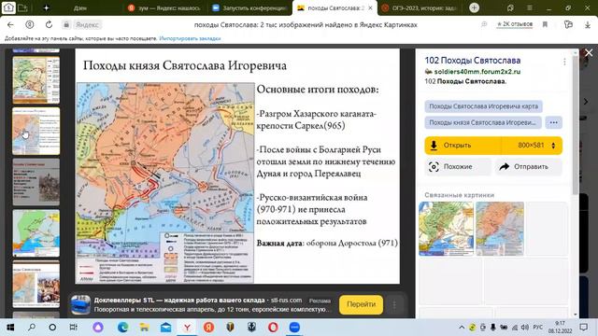Screen dimensions: 598x336
Task: Open the first related picture green map
Action: (x=446, y=229)
